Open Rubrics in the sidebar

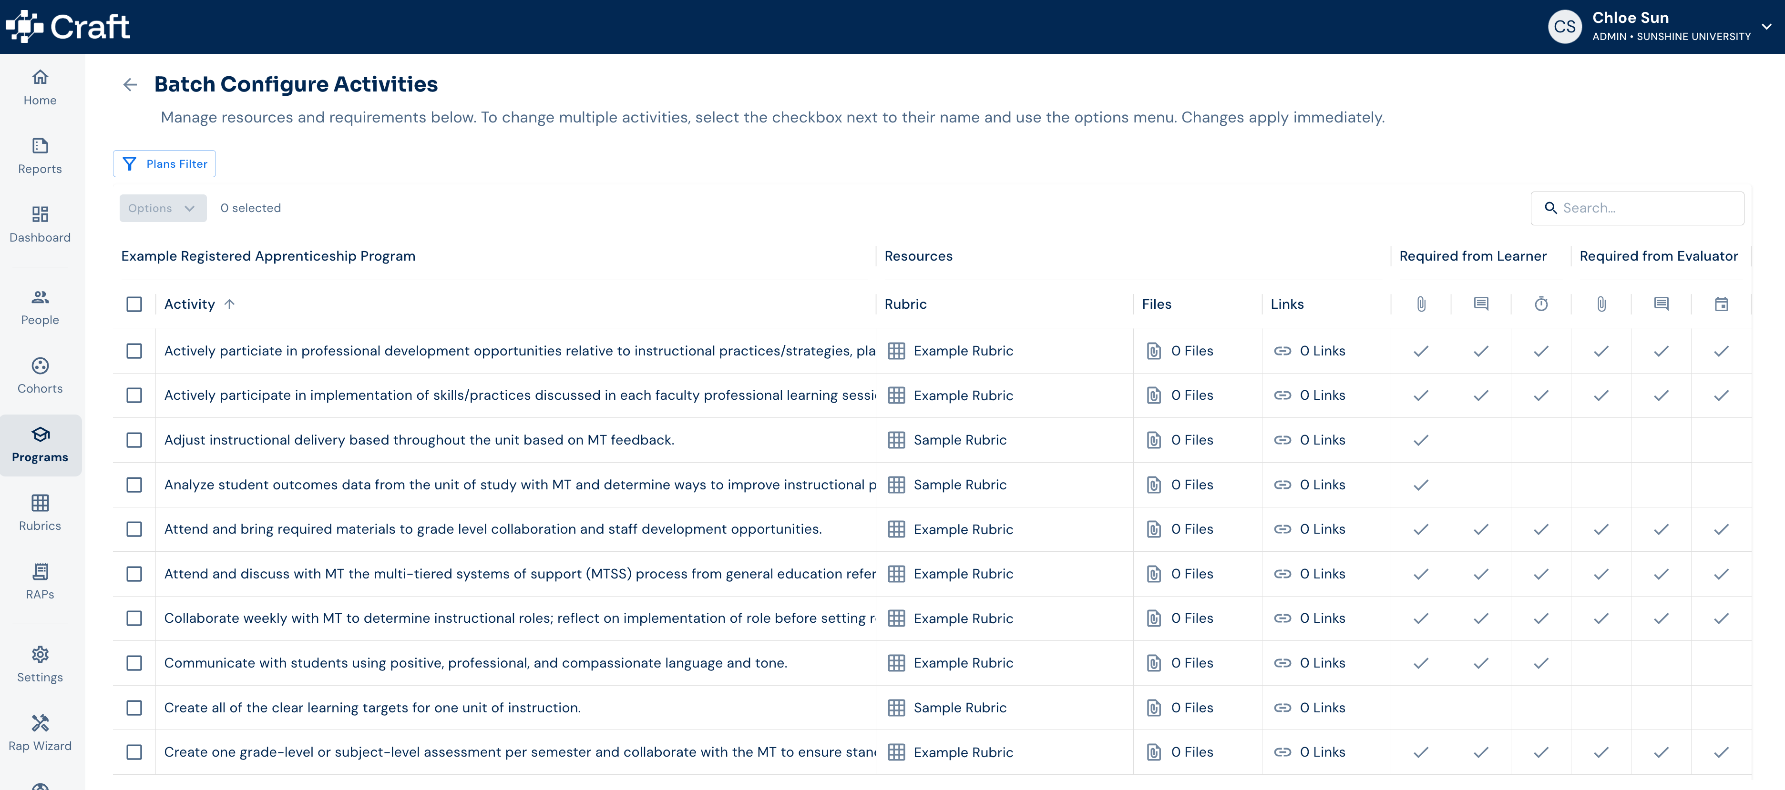[40, 513]
